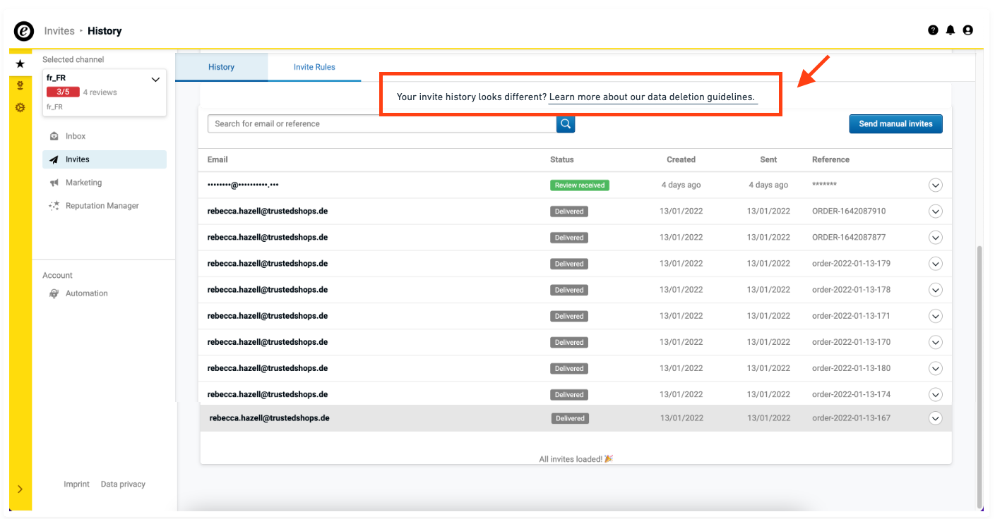
Task: Expand row for ORDER-1642087910
Action: (935, 212)
